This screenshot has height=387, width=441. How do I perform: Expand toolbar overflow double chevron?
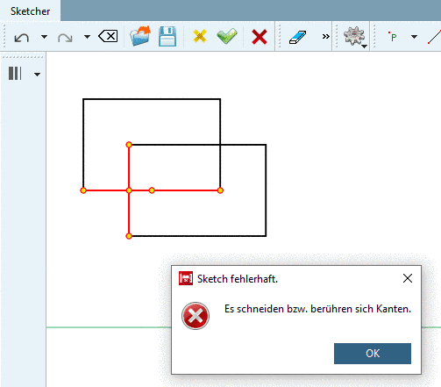pos(326,37)
